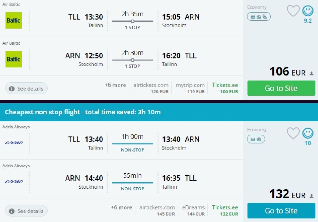This screenshot has height=222, width=318.
Task: Open eDreams 144 EUR offer
Action: tap(193, 210)
